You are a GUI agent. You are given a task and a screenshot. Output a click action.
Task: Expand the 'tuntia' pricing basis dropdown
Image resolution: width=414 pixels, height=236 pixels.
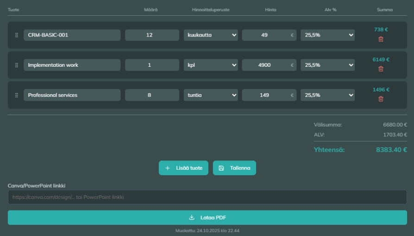coord(210,95)
